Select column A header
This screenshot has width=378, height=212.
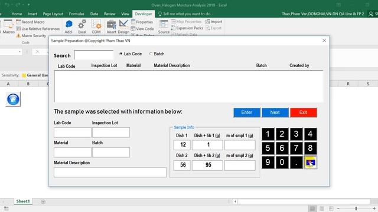(x=8, y=84)
